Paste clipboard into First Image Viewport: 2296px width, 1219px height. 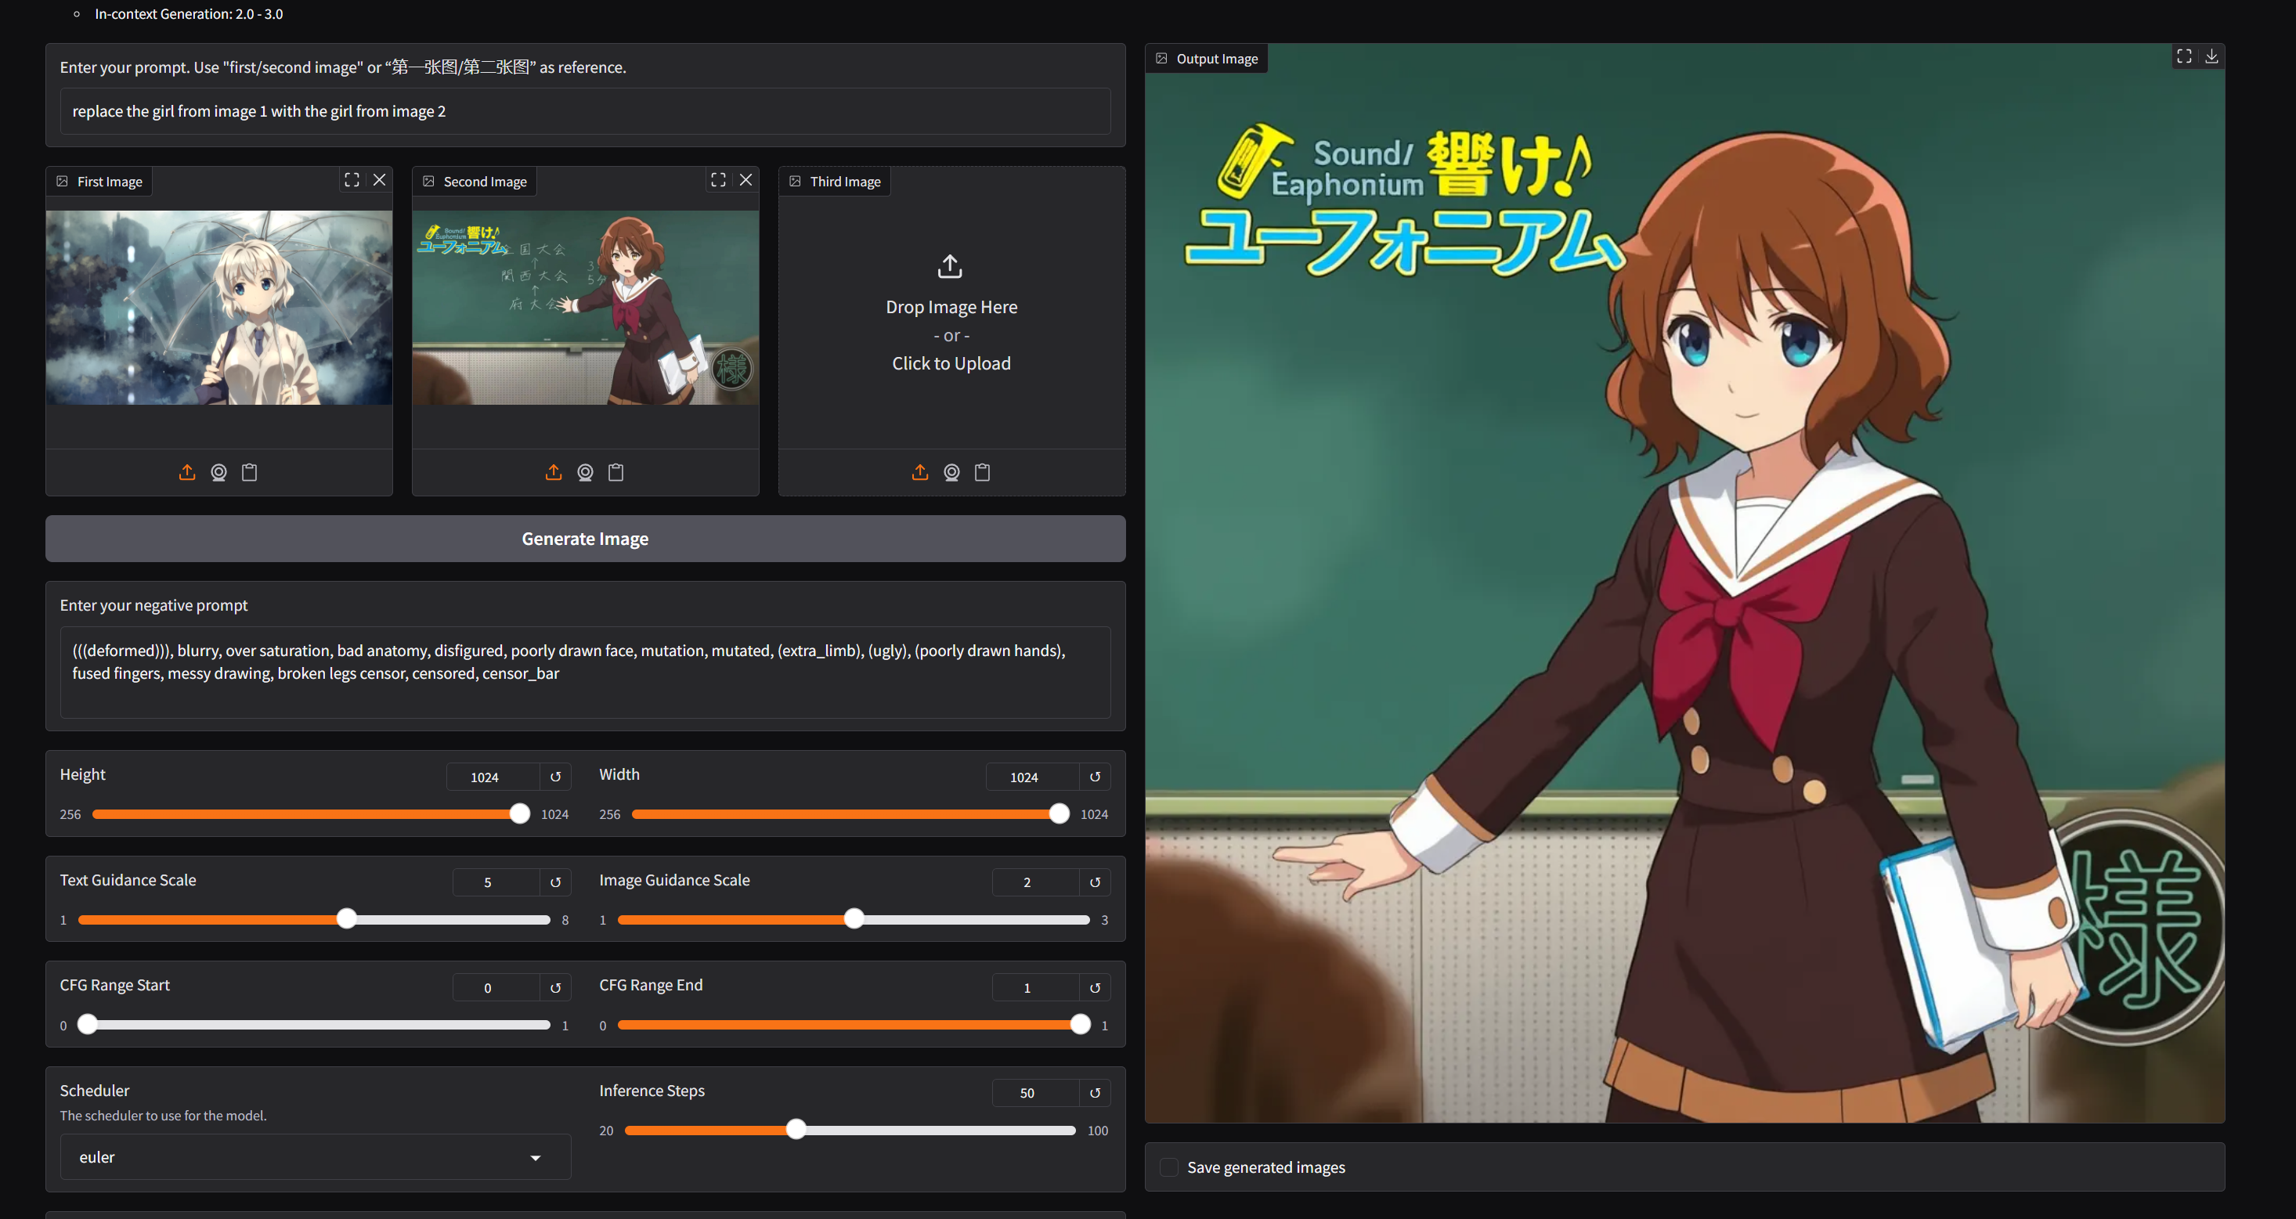[x=250, y=472]
